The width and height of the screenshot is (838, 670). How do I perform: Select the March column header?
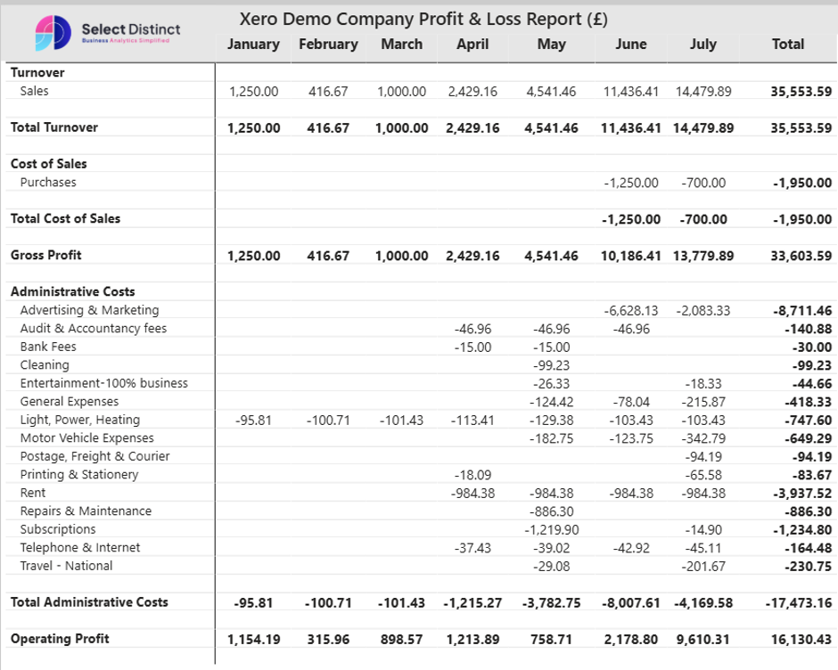tap(401, 45)
